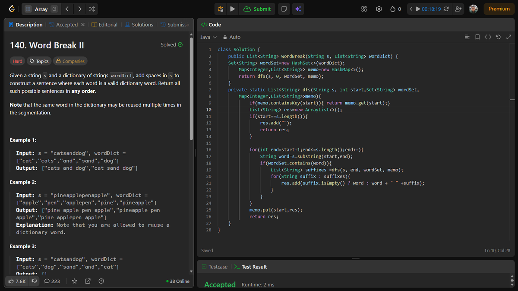Invite a collaborator with add-user icon

click(458, 9)
